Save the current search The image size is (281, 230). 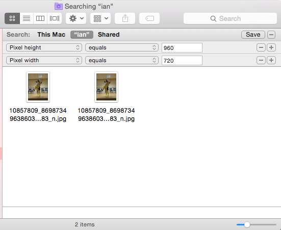point(253,34)
